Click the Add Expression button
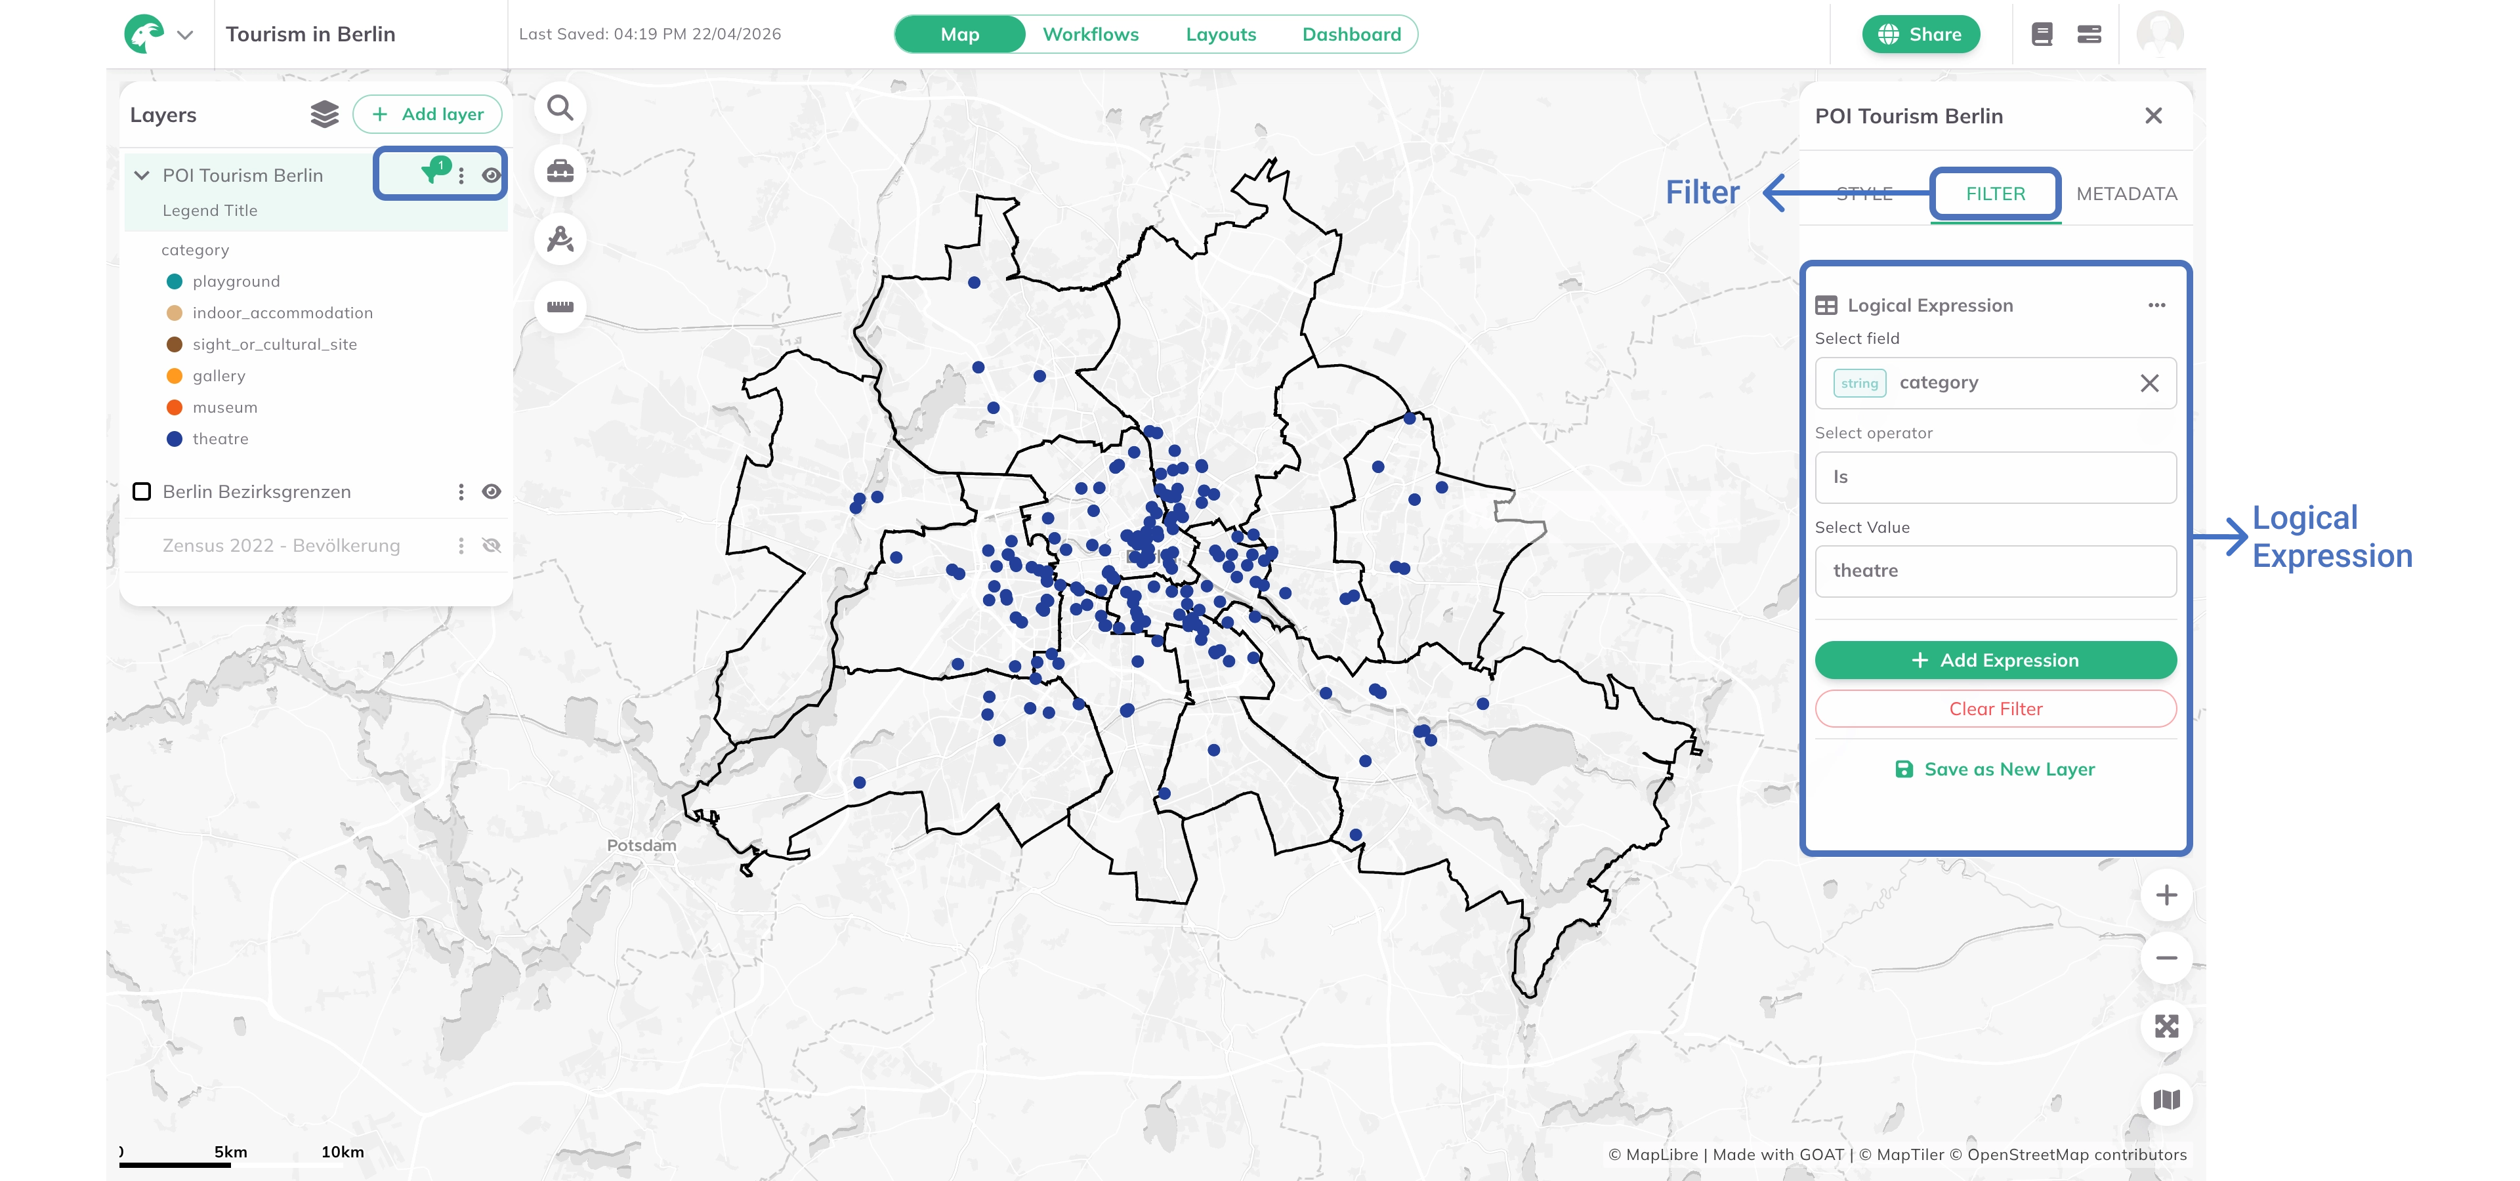 click(1995, 660)
